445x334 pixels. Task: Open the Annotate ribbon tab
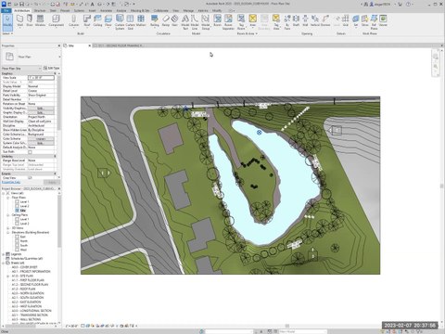coord(106,10)
